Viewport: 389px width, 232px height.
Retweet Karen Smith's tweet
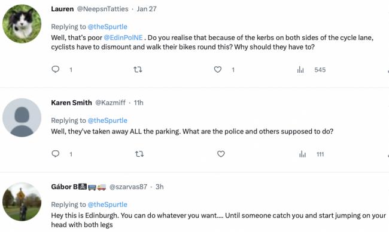pyautogui.click(x=139, y=154)
